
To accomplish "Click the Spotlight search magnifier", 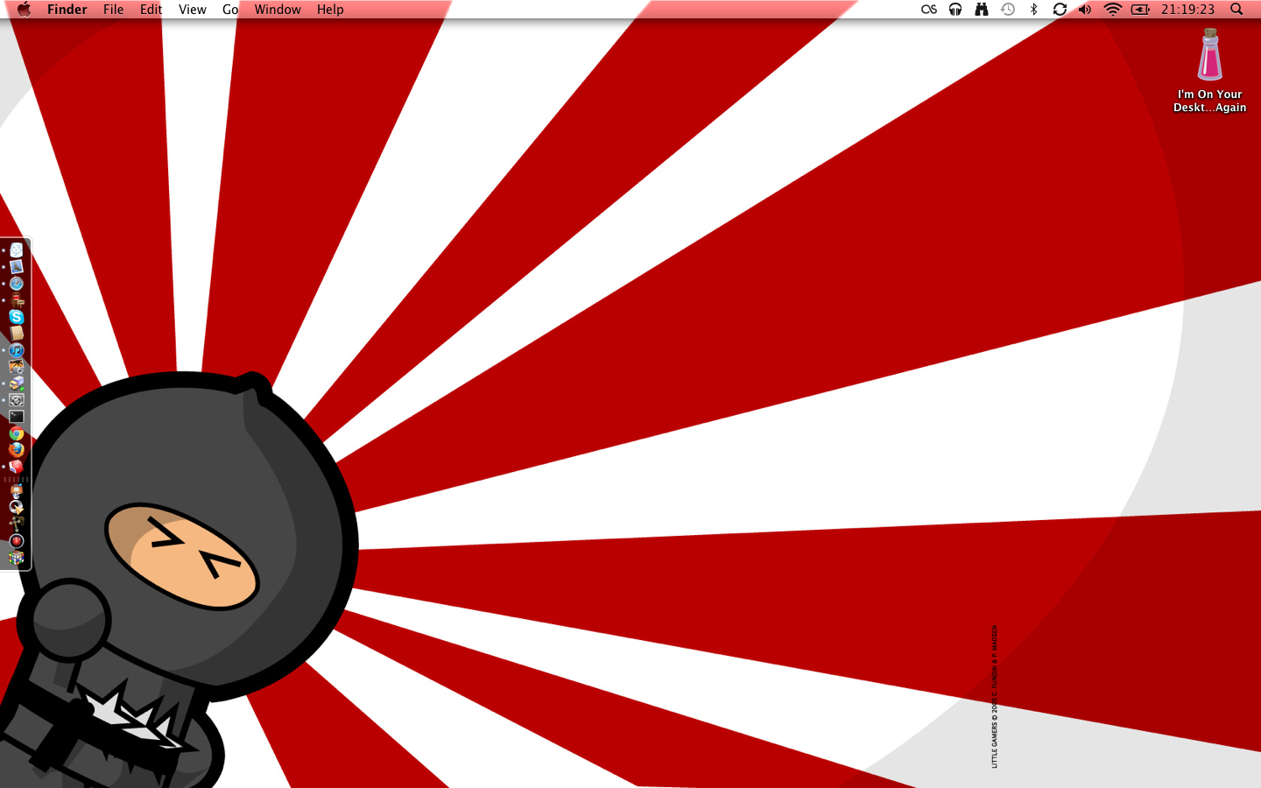I will coord(1236,10).
